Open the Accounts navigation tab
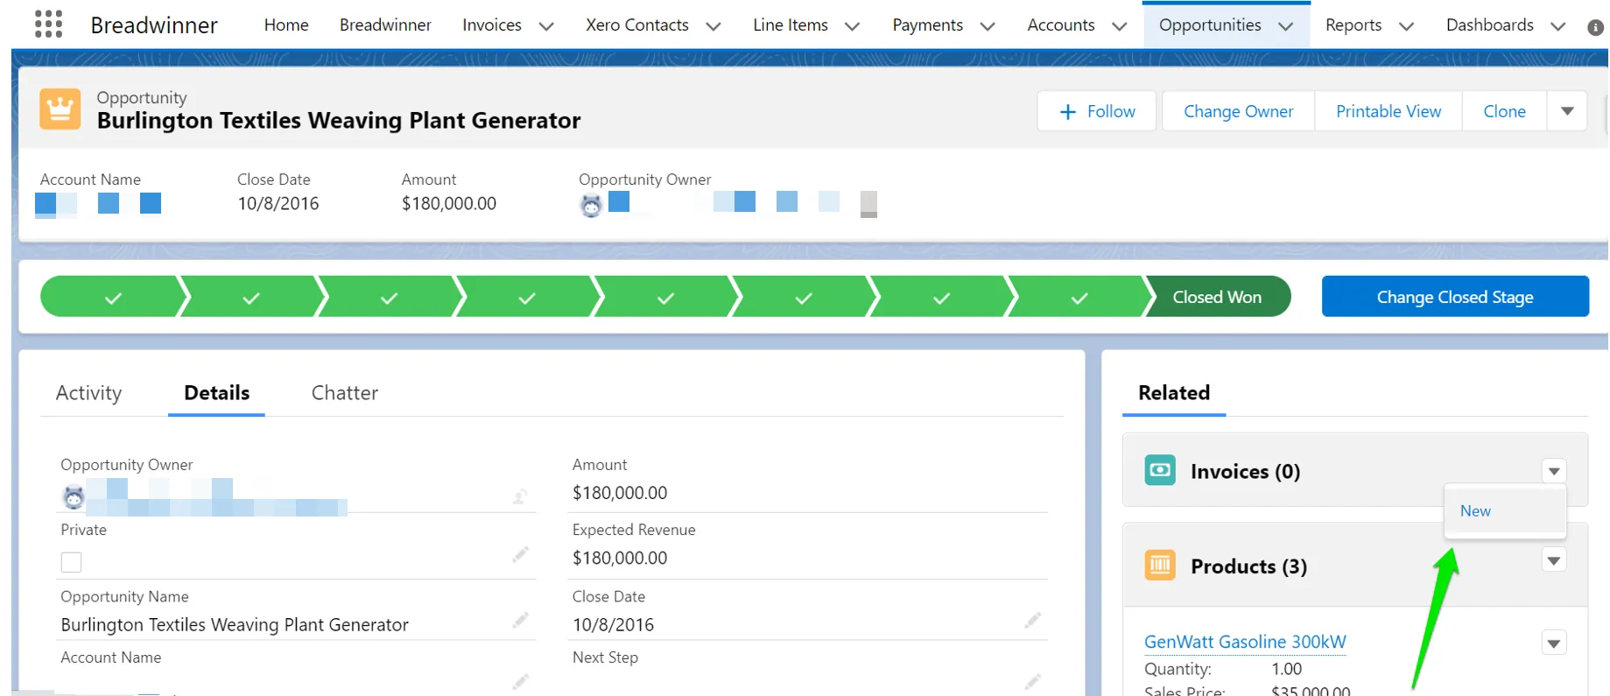 [x=1061, y=25]
